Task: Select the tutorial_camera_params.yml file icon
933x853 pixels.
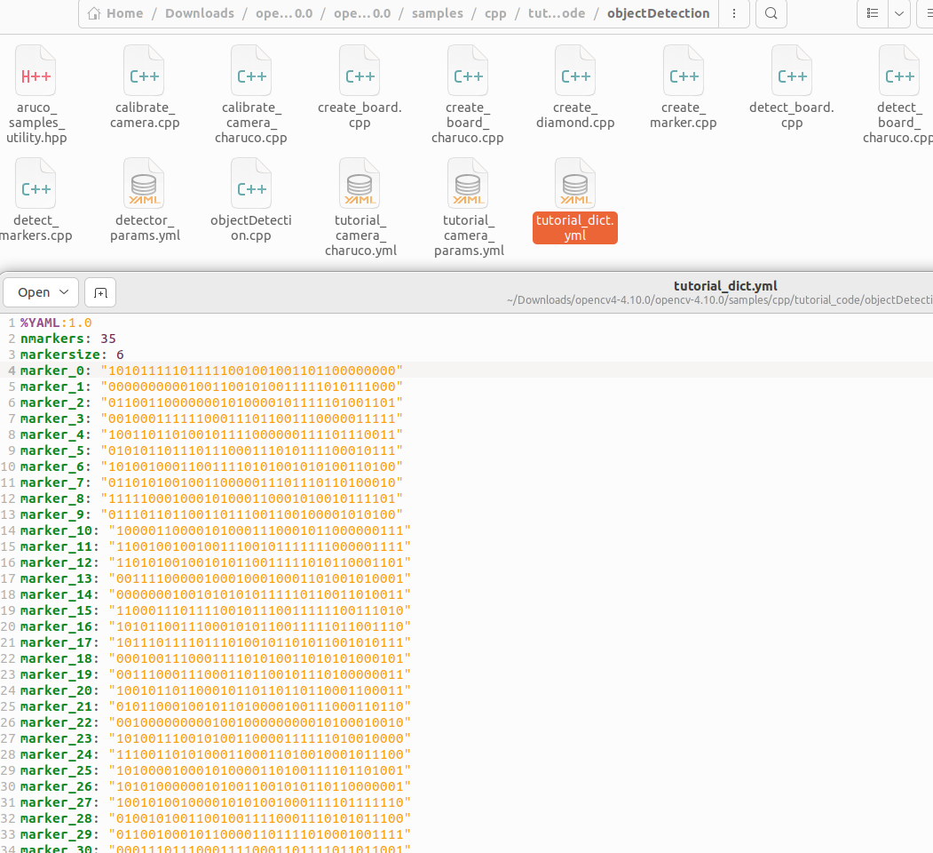Action: pos(468,183)
